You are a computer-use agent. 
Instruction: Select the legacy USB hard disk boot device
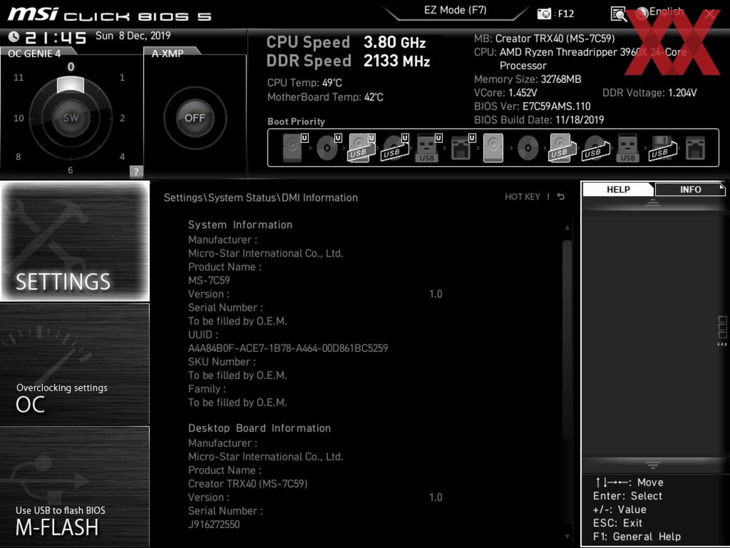(561, 148)
